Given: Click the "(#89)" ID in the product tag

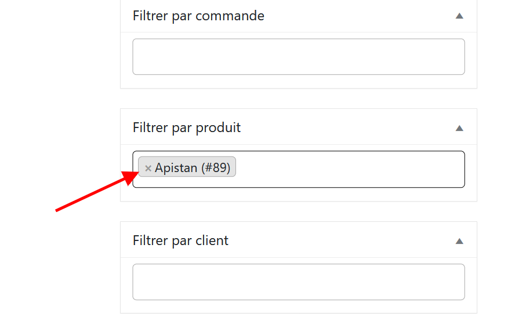Looking at the screenshot, I should pos(216,168).
